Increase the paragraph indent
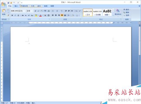The height and width of the screenshot is (104, 141). (69, 11)
